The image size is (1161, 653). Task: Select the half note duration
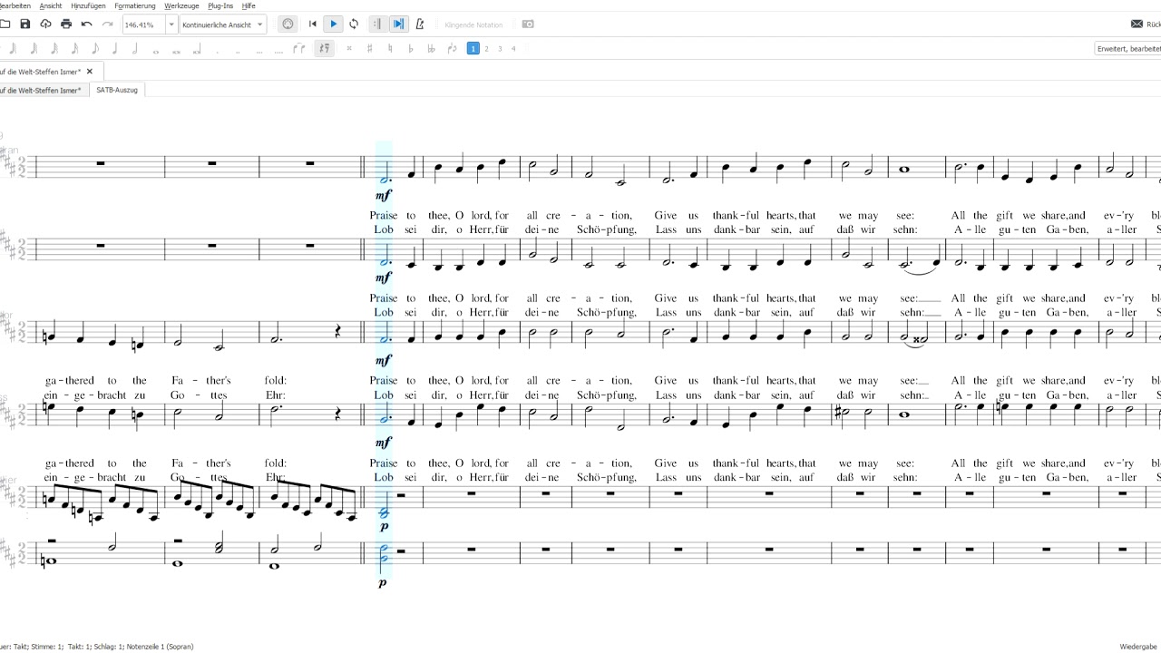(x=135, y=49)
